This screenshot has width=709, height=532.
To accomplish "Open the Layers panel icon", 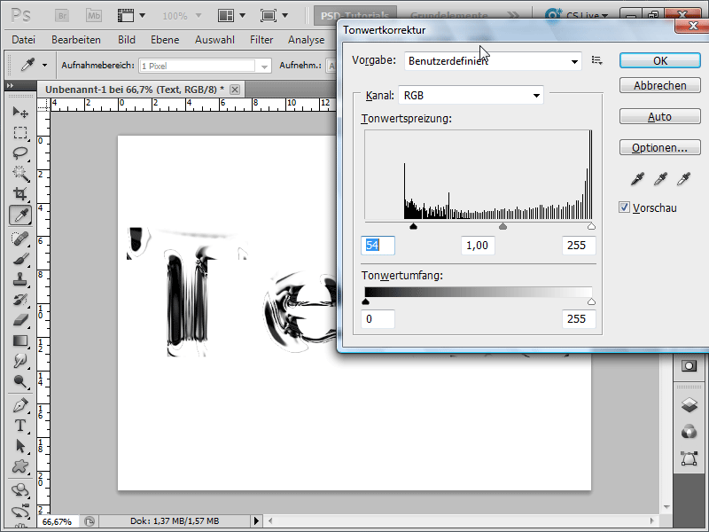I will pos(689,405).
